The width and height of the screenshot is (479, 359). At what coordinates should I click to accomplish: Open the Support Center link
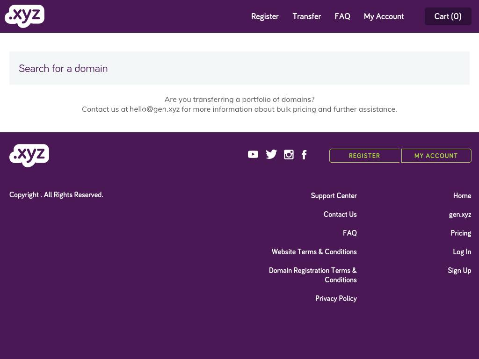(x=334, y=196)
